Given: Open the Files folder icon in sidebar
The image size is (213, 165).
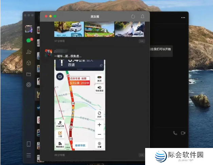Looking at the screenshot, I should tap(29, 74).
